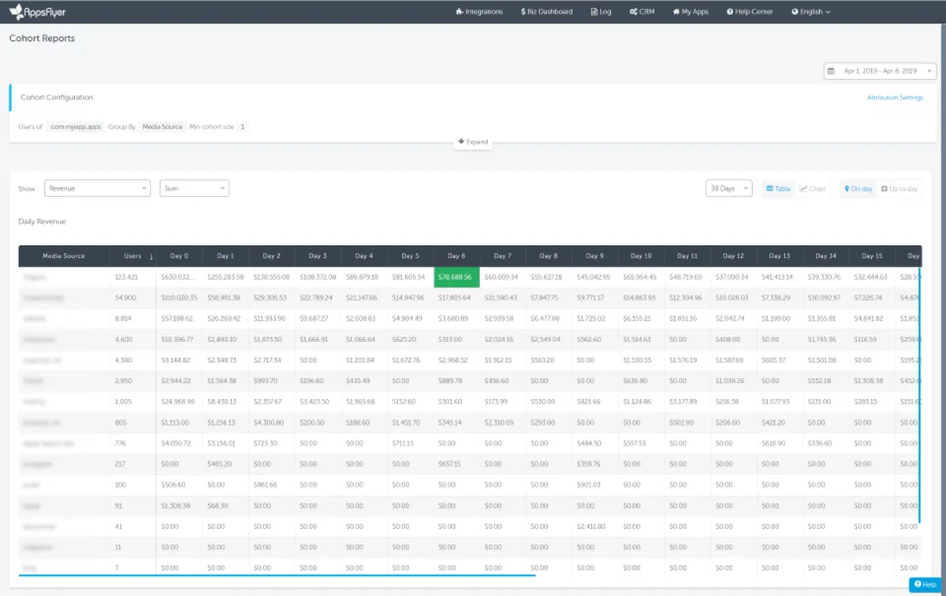This screenshot has height=596, width=946.
Task: Click the $255,283.58 cell
Action: (225, 278)
